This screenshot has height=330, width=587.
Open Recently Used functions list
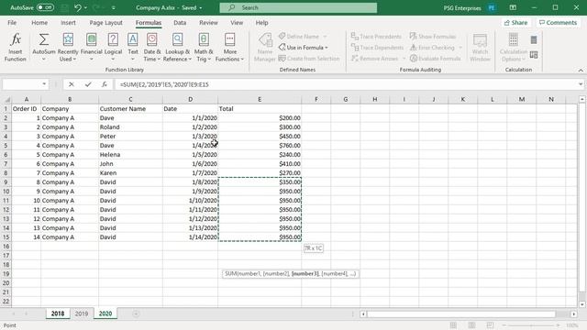(68, 48)
